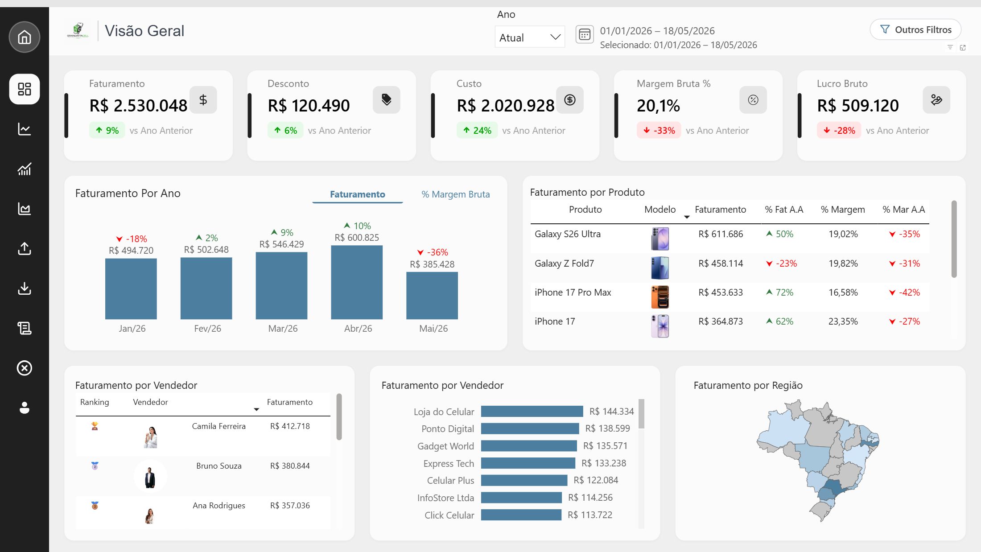981x552 pixels.
Task: Select the Fev/26 bar in chart
Action: pos(206,288)
